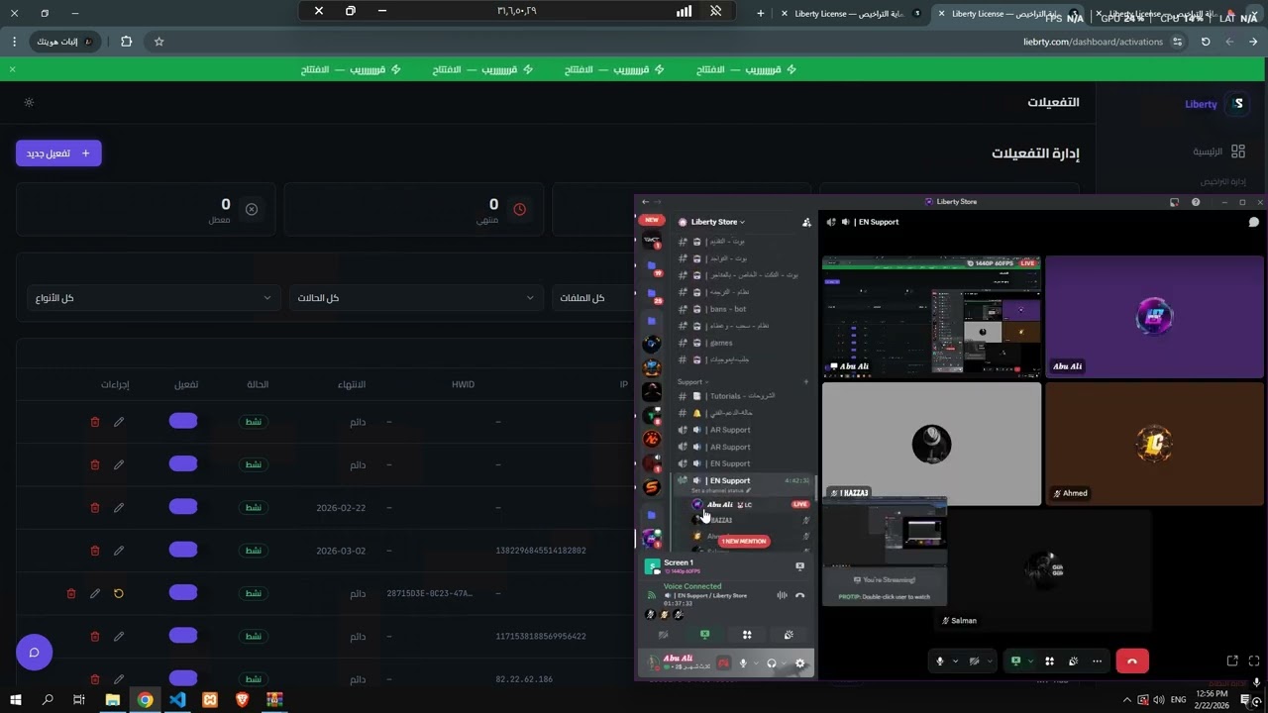Toggle activation for IP 1171538188569956422 row
This screenshot has width=1268, height=713.
point(183,635)
